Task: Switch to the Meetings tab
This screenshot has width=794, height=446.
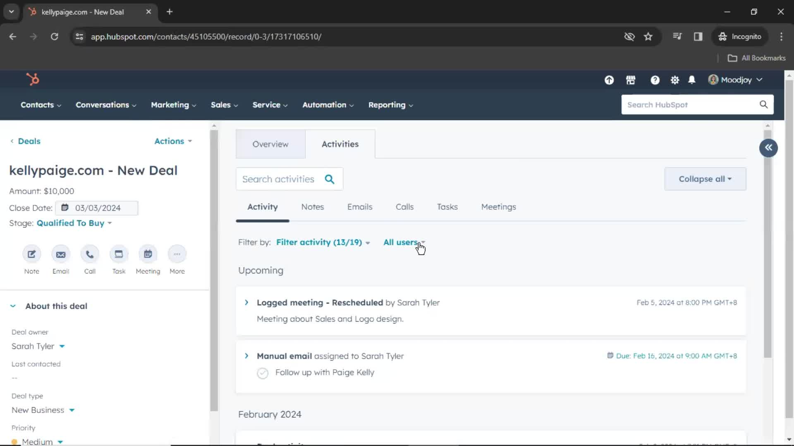Action: (x=498, y=207)
